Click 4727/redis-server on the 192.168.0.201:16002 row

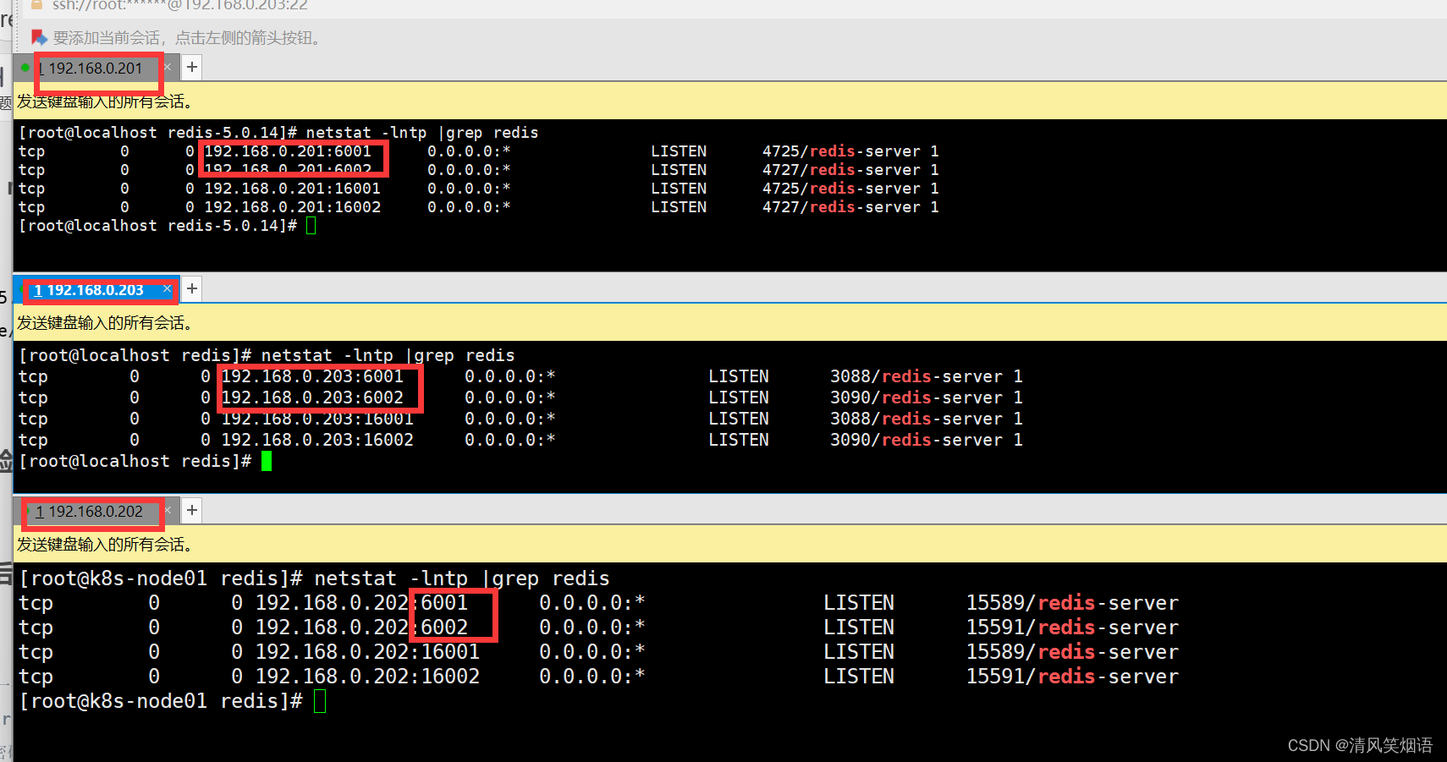tap(841, 207)
